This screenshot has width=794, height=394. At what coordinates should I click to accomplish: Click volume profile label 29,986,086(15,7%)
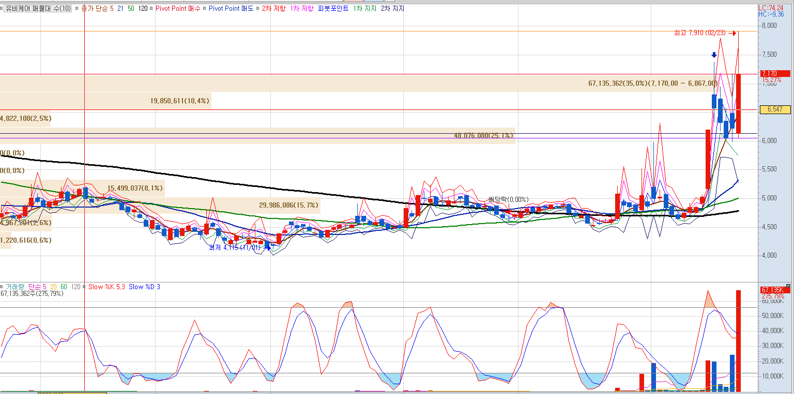288,205
